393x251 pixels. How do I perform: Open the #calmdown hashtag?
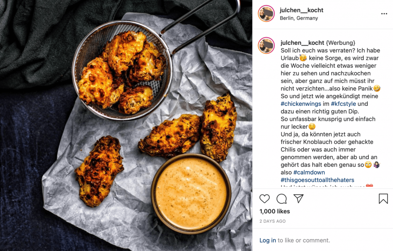click(309, 172)
